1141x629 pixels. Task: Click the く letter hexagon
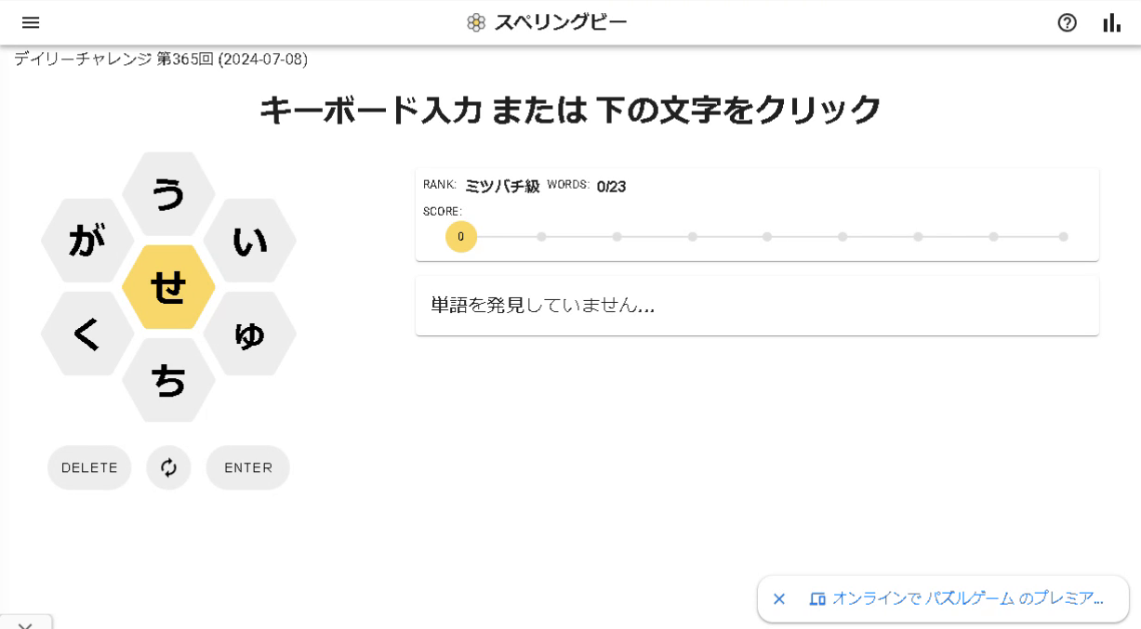(86, 333)
